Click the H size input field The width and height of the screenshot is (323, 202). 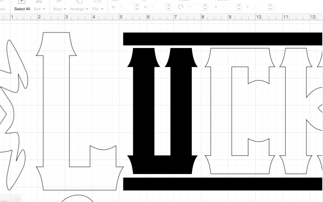tap(158, 7)
